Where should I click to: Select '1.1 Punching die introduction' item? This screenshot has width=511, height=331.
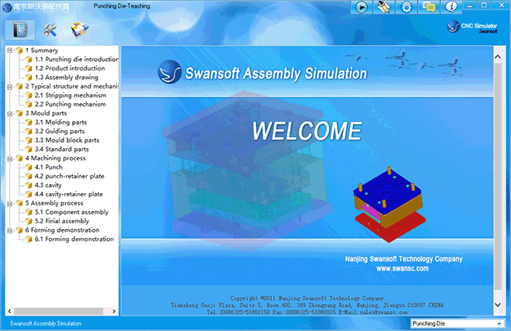tap(76, 59)
